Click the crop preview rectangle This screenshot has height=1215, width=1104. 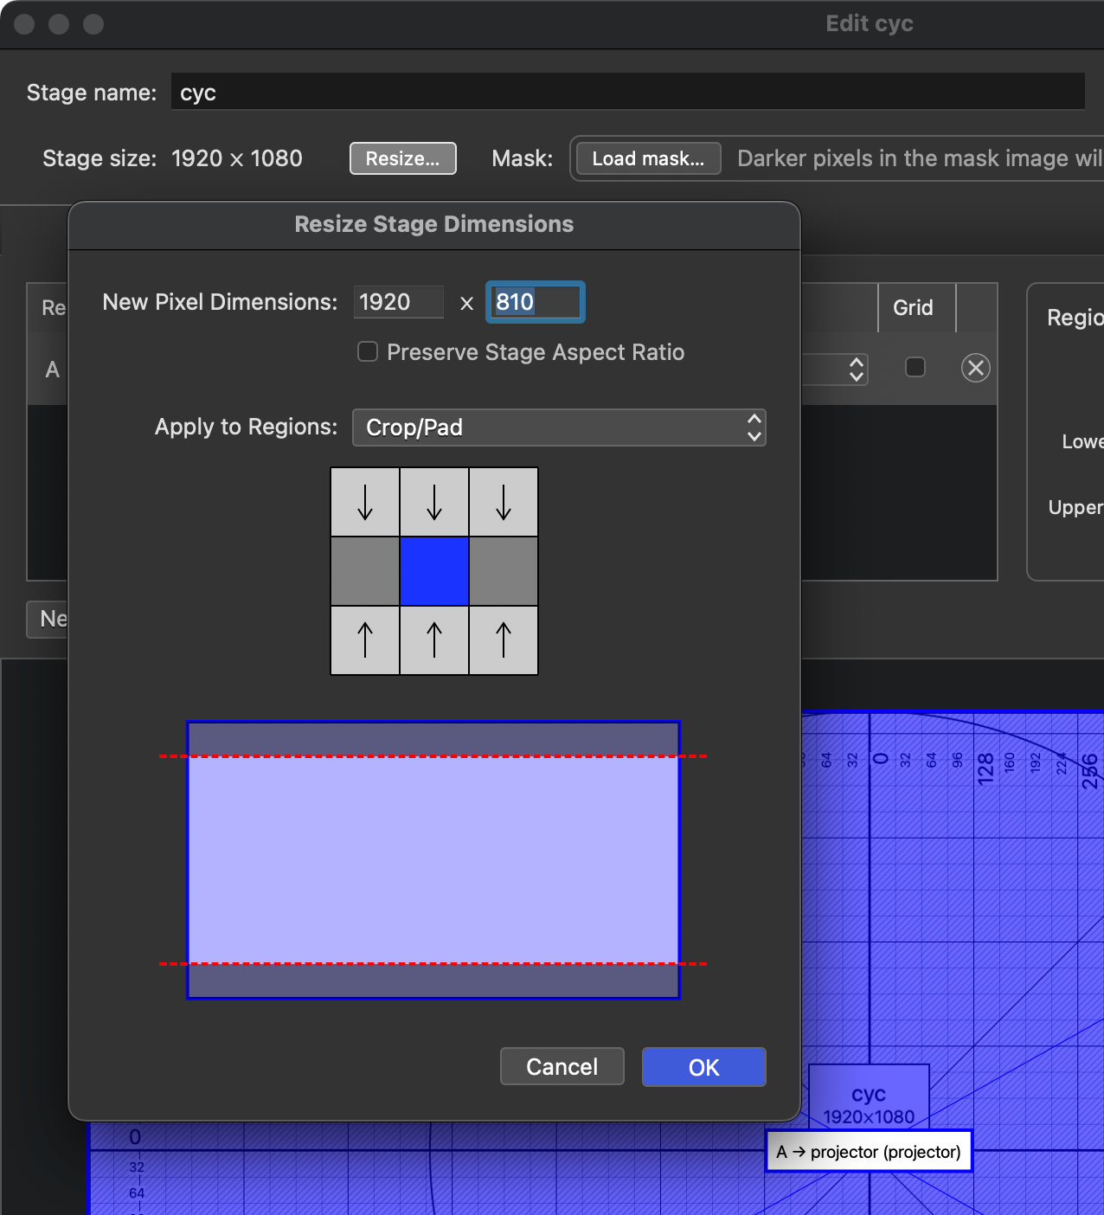433,860
